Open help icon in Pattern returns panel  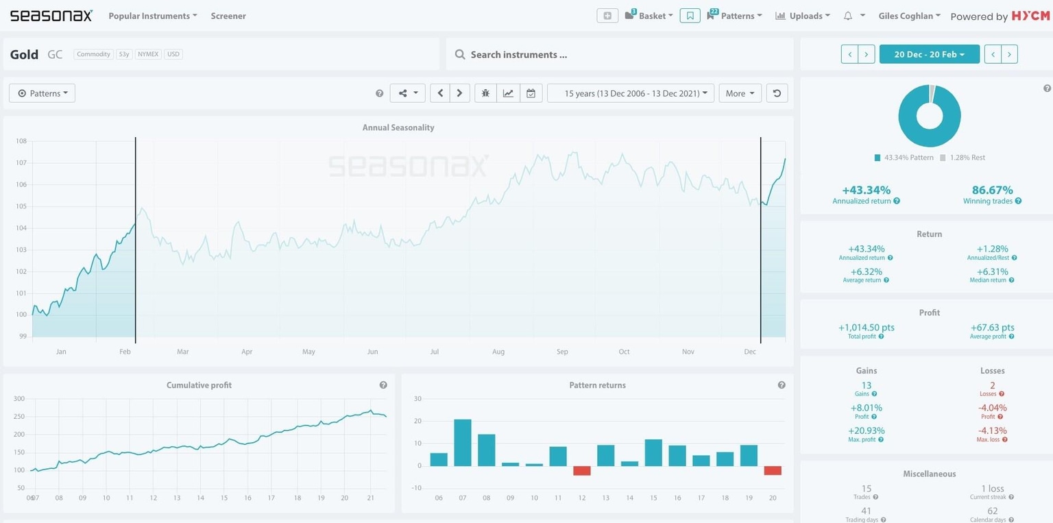tap(782, 385)
